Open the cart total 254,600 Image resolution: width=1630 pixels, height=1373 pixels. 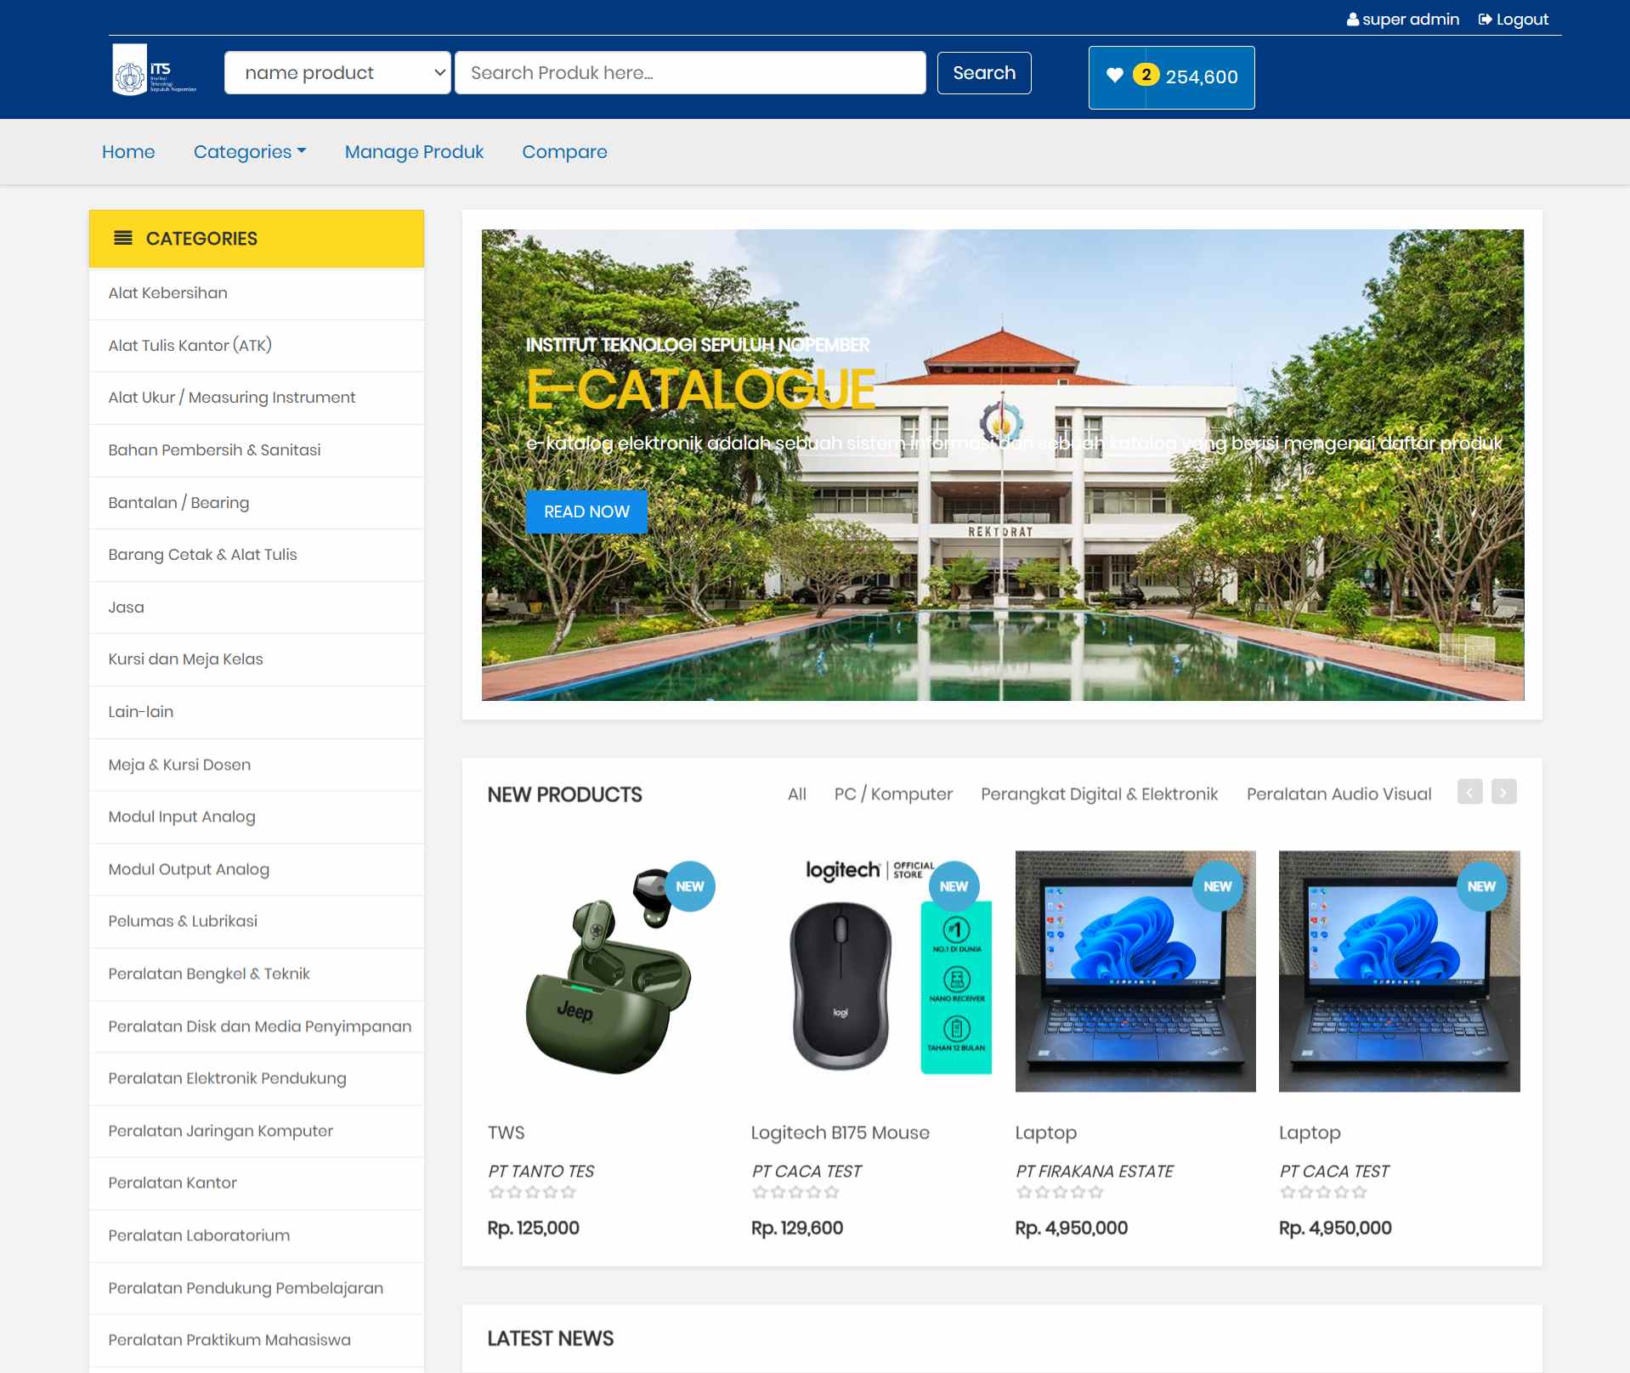[x=1201, y=77]
